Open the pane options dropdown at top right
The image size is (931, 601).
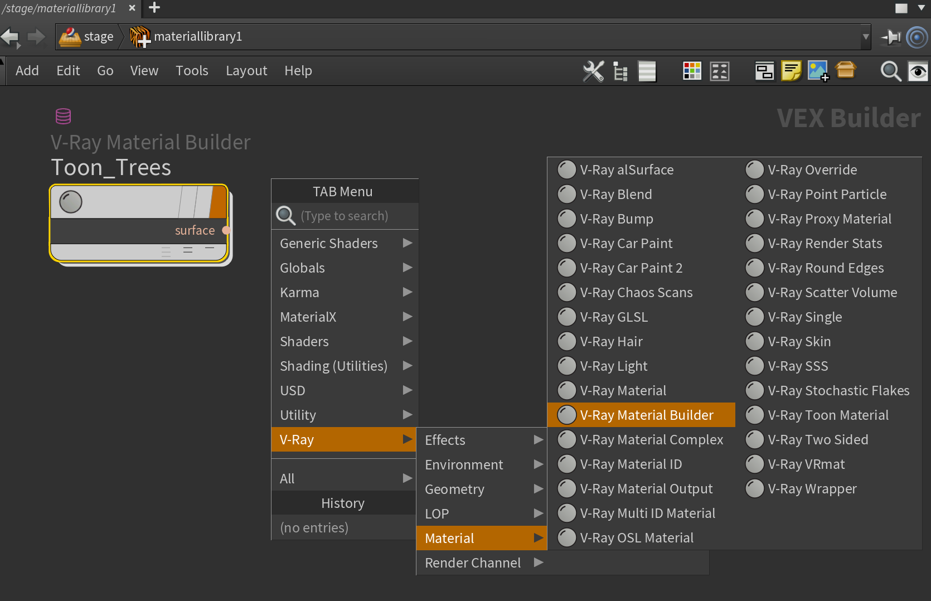[x=921, y=8]
